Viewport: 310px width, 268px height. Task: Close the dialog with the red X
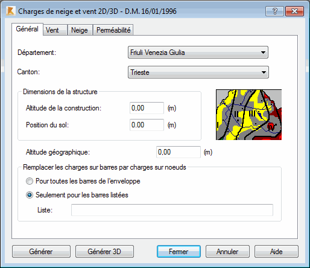coord(294,11)
